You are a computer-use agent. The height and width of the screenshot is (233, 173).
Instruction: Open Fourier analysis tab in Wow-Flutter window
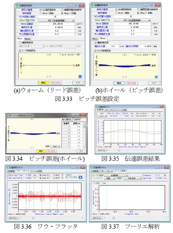point(36,171)
